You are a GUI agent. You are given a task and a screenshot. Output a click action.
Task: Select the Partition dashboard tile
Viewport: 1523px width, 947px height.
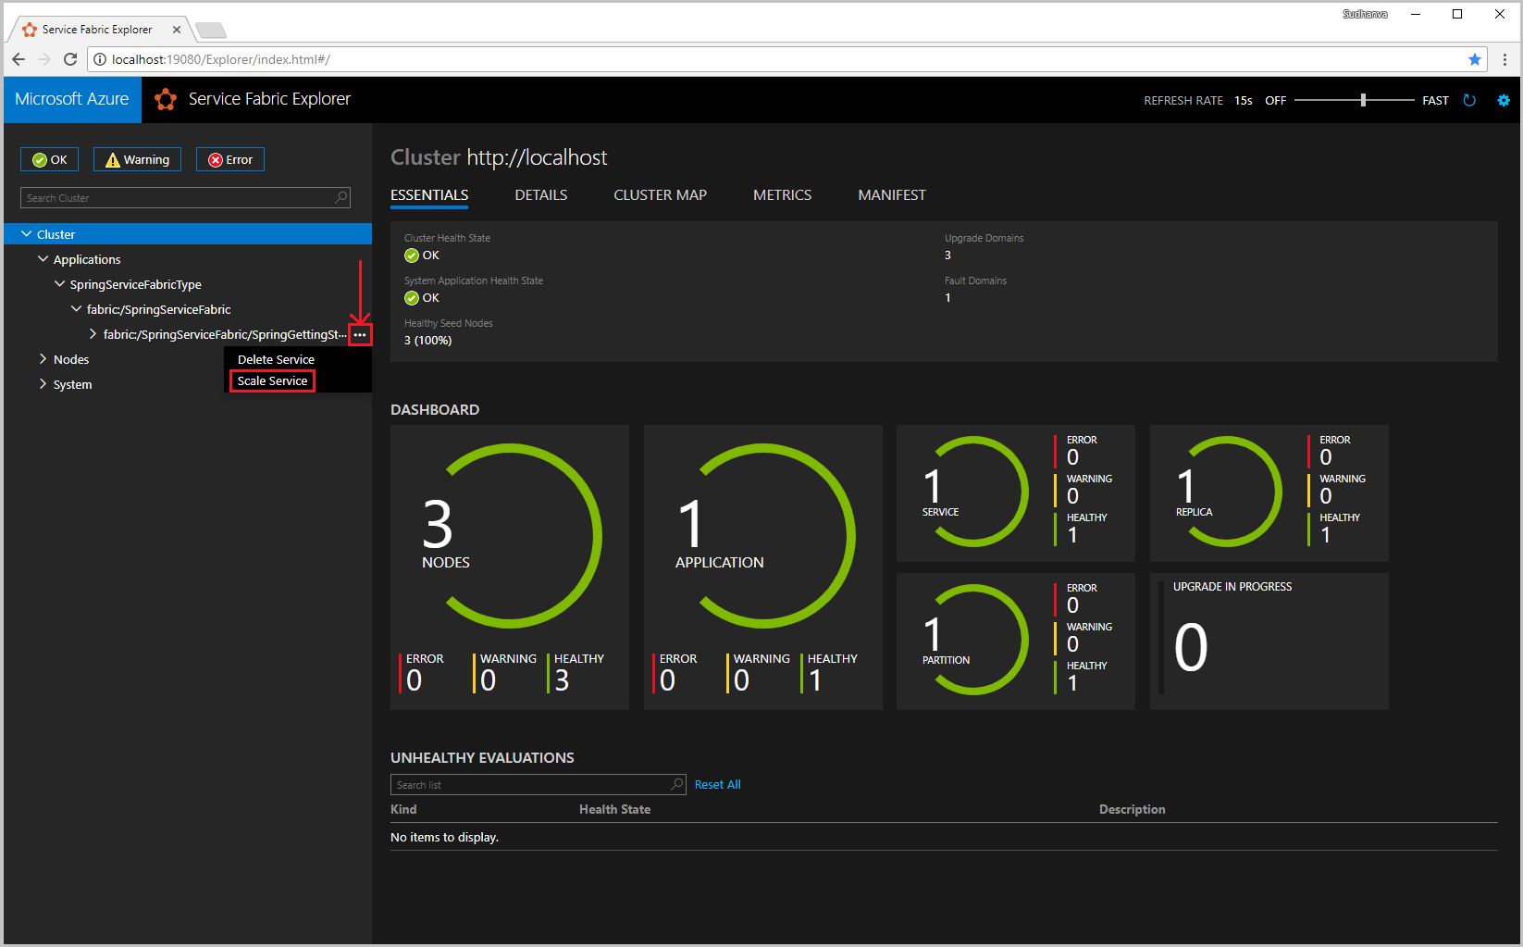click(1016, 642)
